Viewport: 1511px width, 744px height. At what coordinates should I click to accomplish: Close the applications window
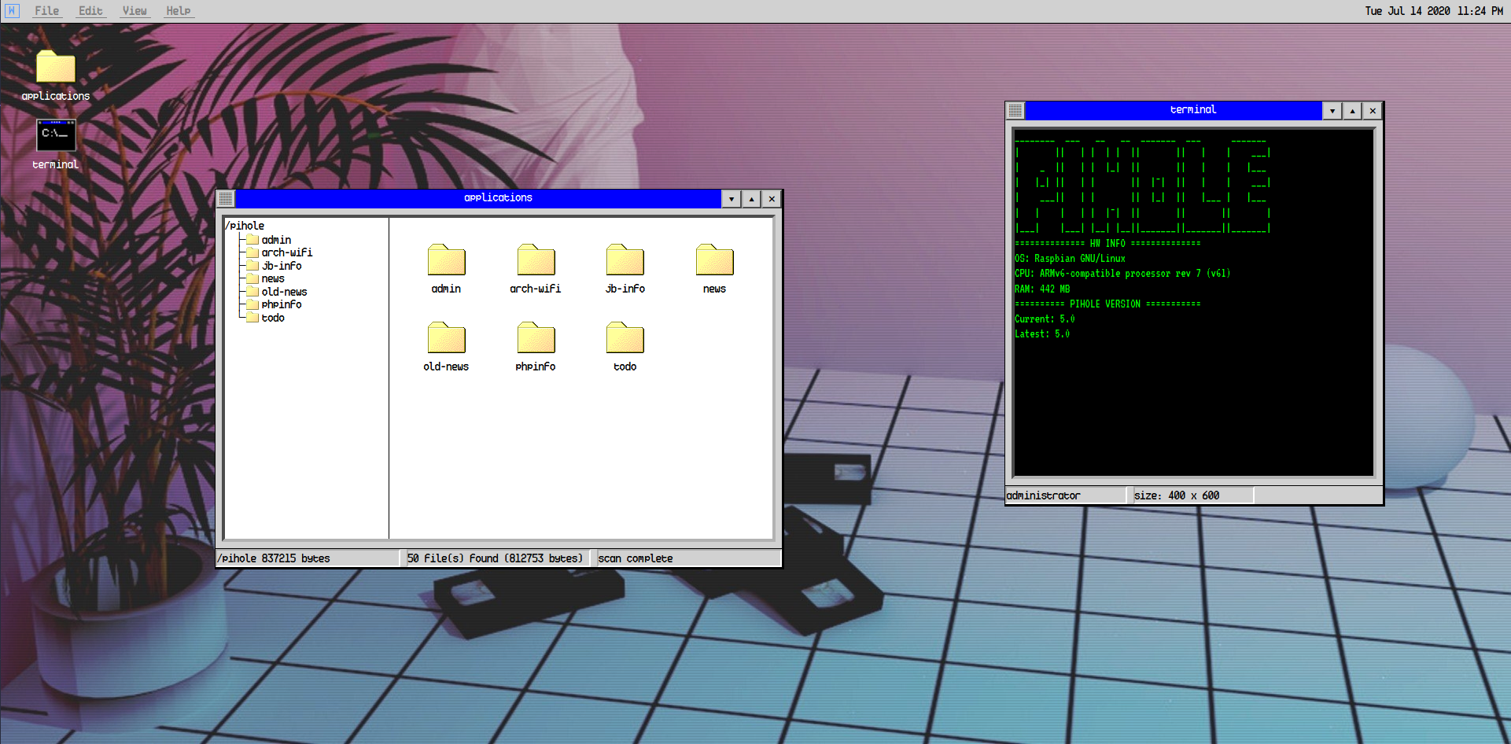coord(772,199)
